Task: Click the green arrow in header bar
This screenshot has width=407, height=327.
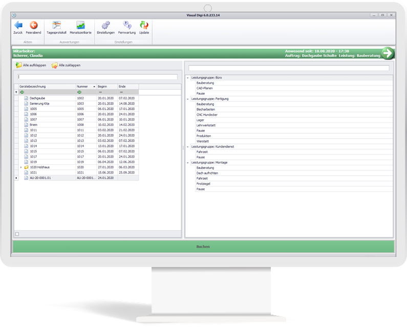Action: point(388,53)
